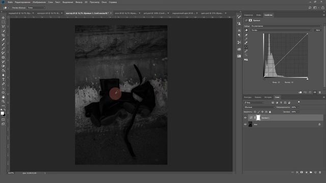The height and width of the screenshot is (183, 326).
Task: Lock layer position
Action: [x=262, y=112]
